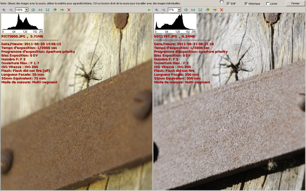Enable the Lisser smoothing checkbox

coord(268,4)
